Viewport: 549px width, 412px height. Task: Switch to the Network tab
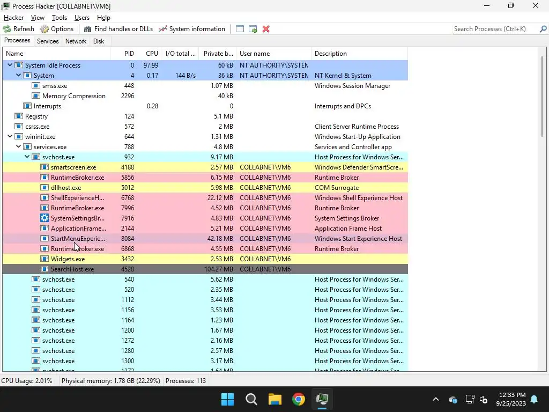pos(76,41)
